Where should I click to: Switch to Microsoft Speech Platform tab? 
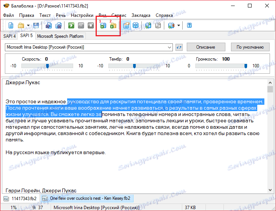[60, 36]
